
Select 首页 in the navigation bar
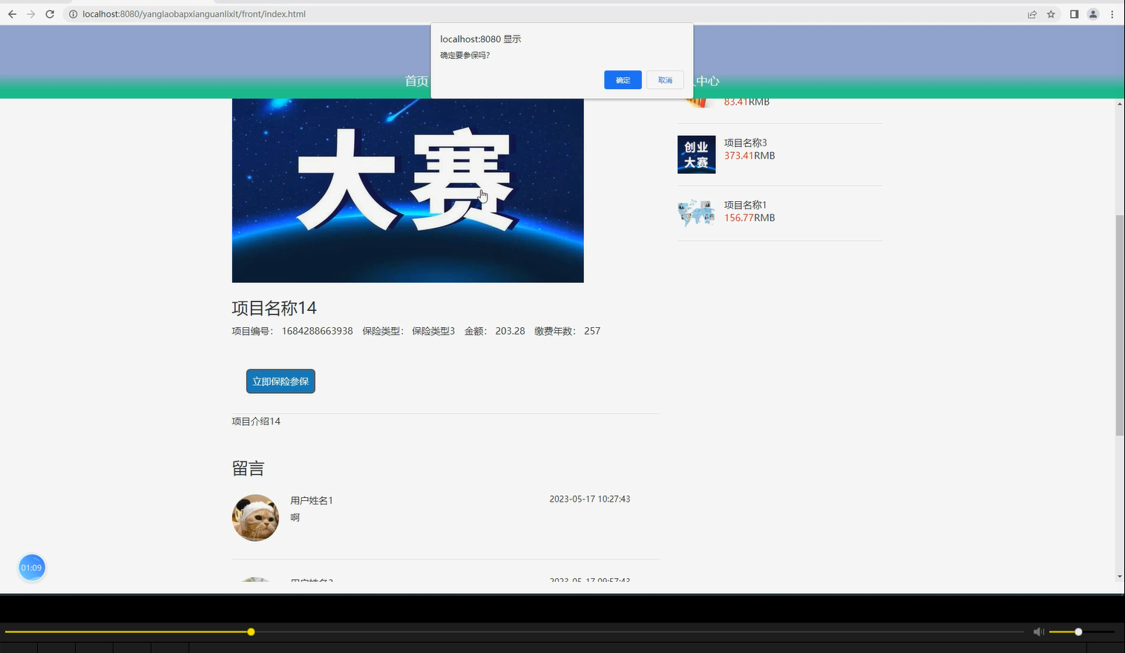pyautogui.click(x=415, y=81)
